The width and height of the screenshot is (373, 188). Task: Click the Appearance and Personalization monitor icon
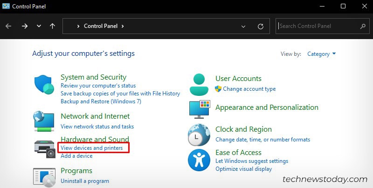click(200, 109)
